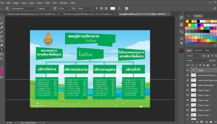Select the Horizontal Type tool

click(x=2, y=50)
